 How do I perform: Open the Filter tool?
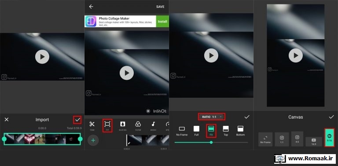click(138, 125)
